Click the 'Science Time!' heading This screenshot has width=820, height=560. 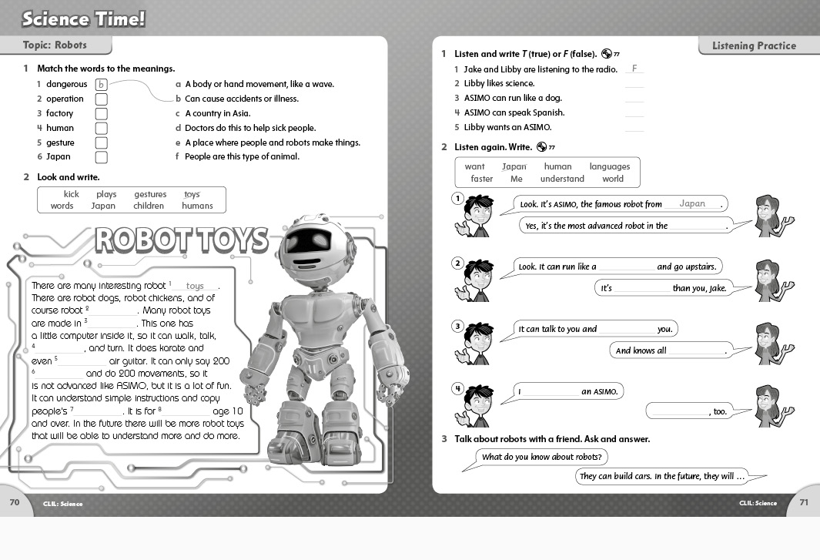pos(84,18)
